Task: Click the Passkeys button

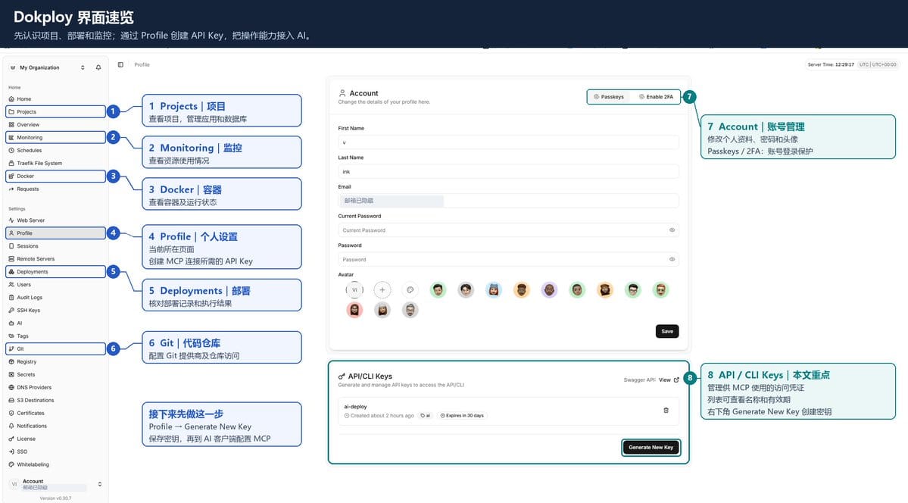Action: (609, 97)
